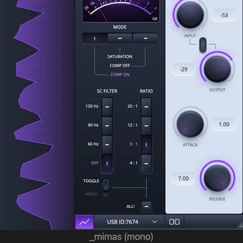Select the COMP ON mode button
243x243 pixels.
click(95, 38)
